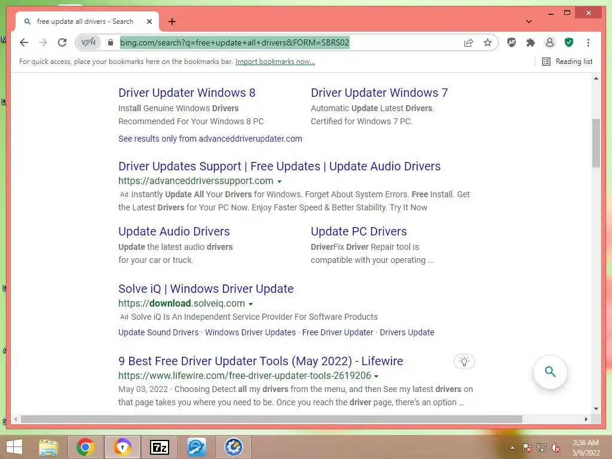
Task: Open the tab search chevron
Action: point(529,22)
